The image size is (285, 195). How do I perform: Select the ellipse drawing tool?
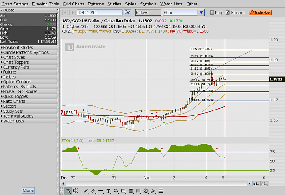pyautogui.click(x=116, y=191)
